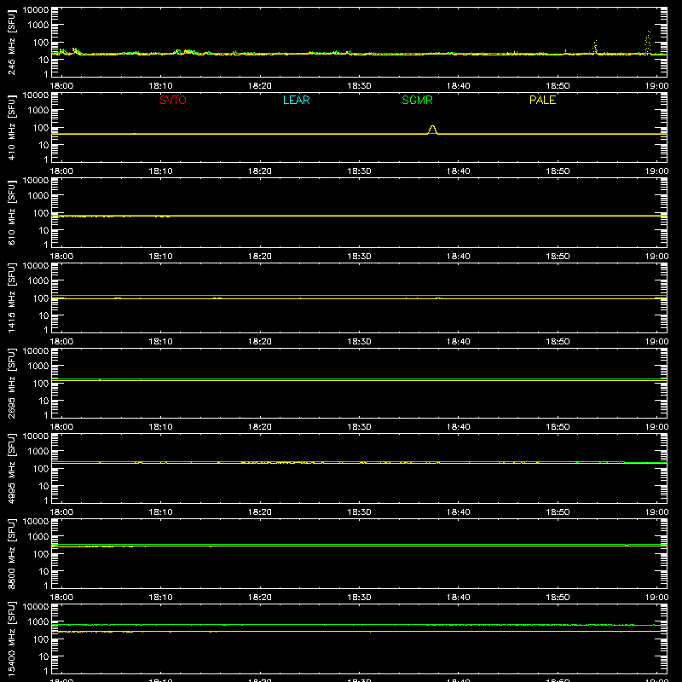The image size is (682, 682).
Task: Click 18:50 tick label under 4995 MHz panel
Action: tap(558, 512)
